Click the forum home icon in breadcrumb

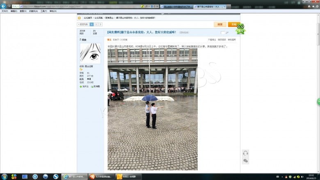tap(80, 18)
